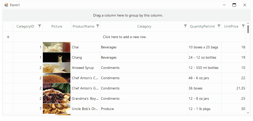Select the 36 boxes quantity cell

coord(205,88)
